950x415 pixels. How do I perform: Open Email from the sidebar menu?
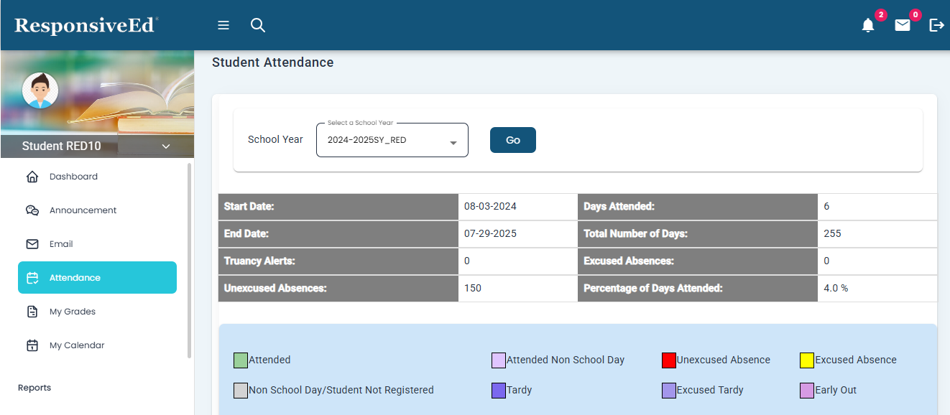[x=61, y=244]
